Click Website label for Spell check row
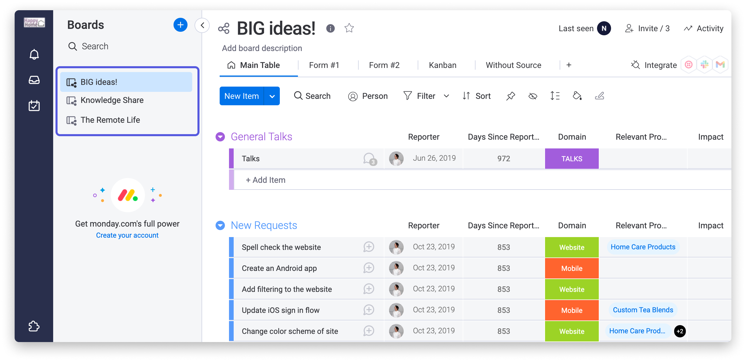746x361 pixels. tap(572, 247)
